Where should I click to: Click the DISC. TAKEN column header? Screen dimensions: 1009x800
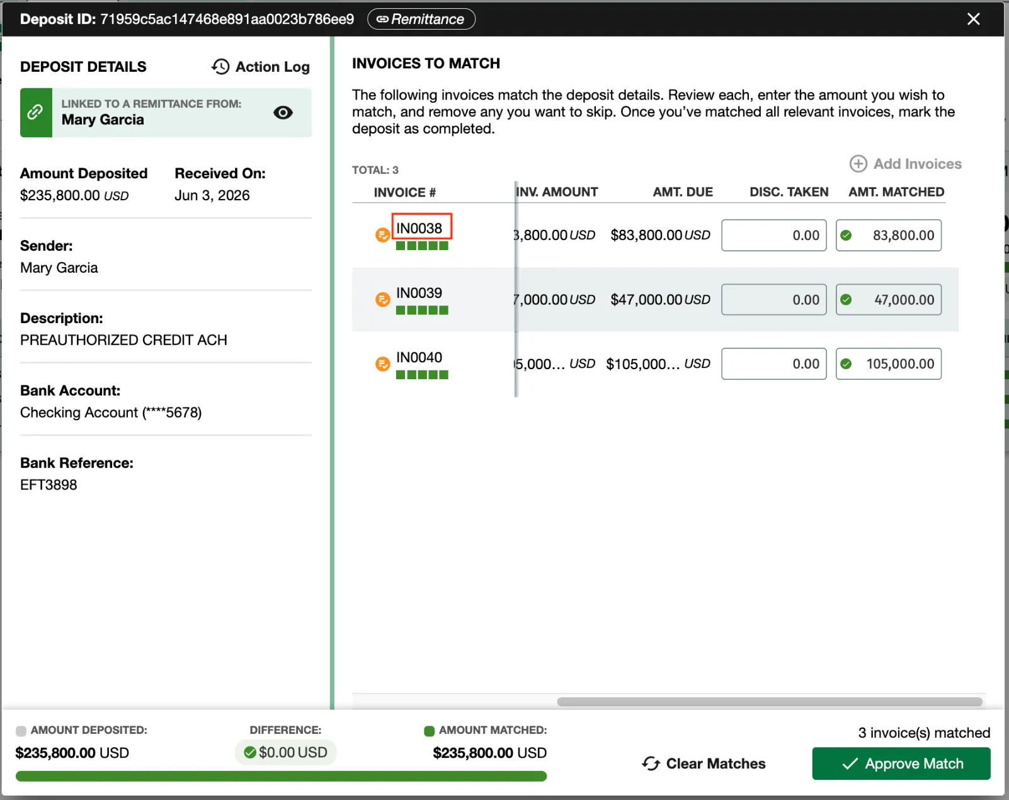point(789,192)
